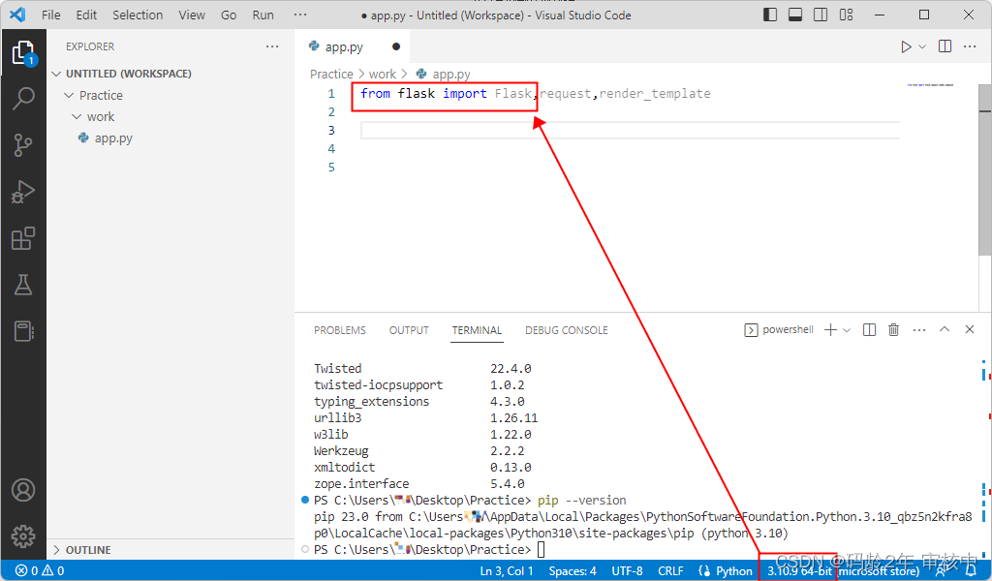Open launch profile dropdown next to plus

pyautogui.click(x=847, y=330)
